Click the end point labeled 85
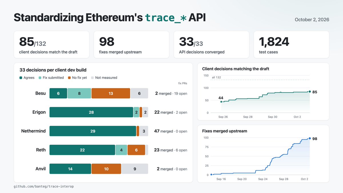This screenshot has width=343, height=193. click(310, 91)
